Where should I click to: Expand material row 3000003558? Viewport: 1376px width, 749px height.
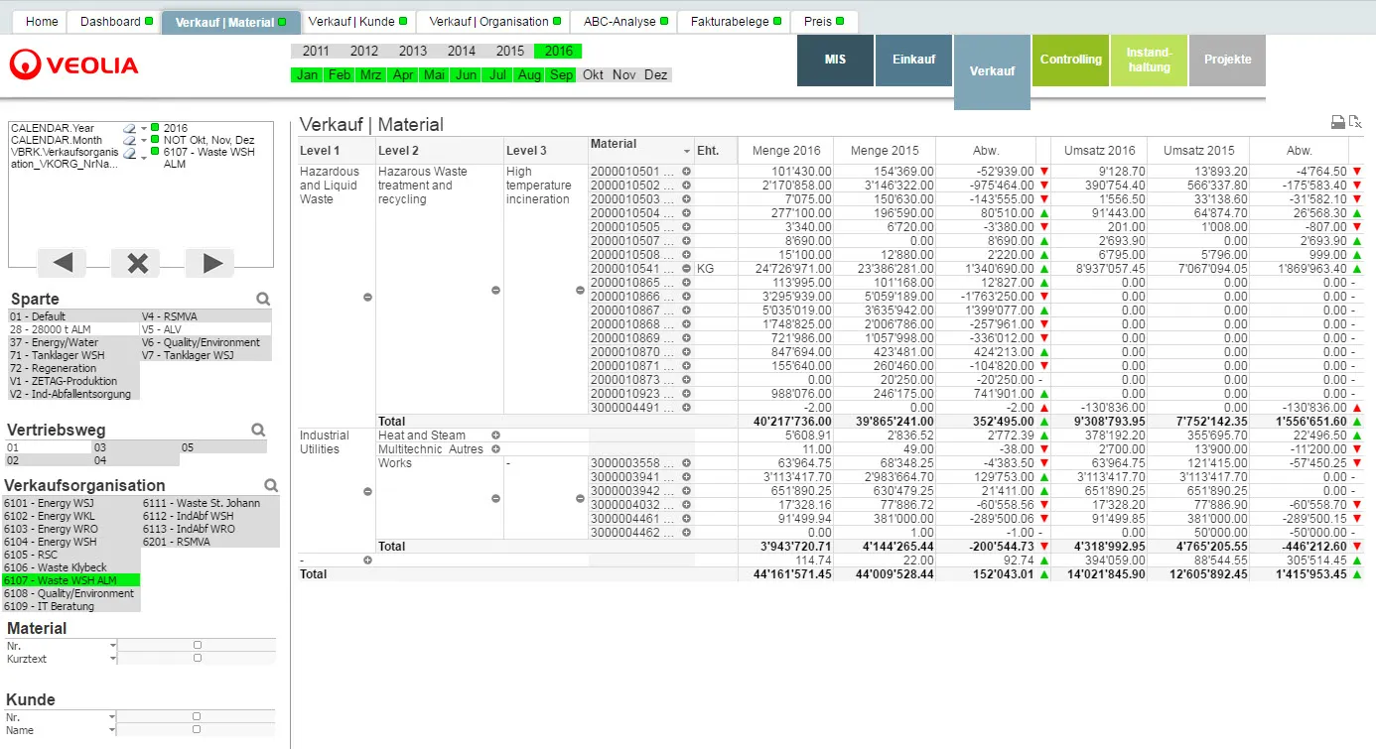[686, 463]
